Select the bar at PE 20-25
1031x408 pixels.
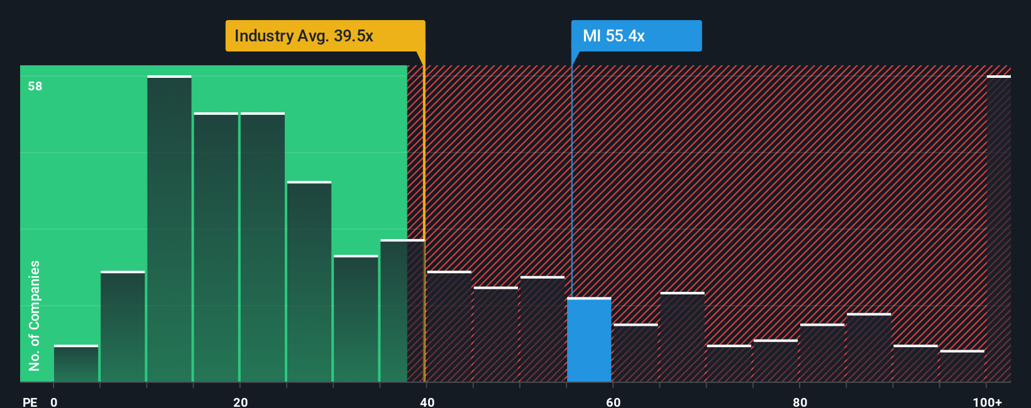(263, 247)
